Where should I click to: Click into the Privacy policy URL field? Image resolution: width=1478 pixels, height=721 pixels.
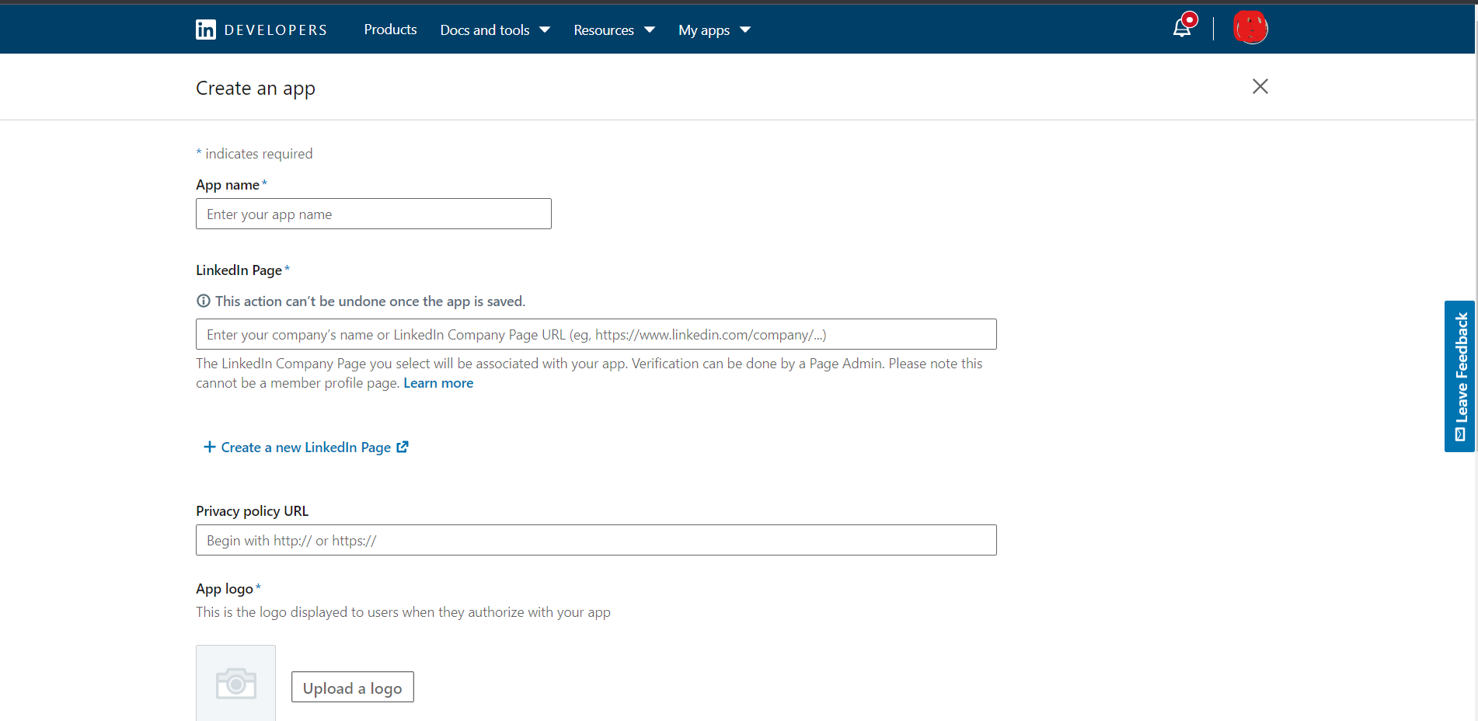click(x=595, y=540)
